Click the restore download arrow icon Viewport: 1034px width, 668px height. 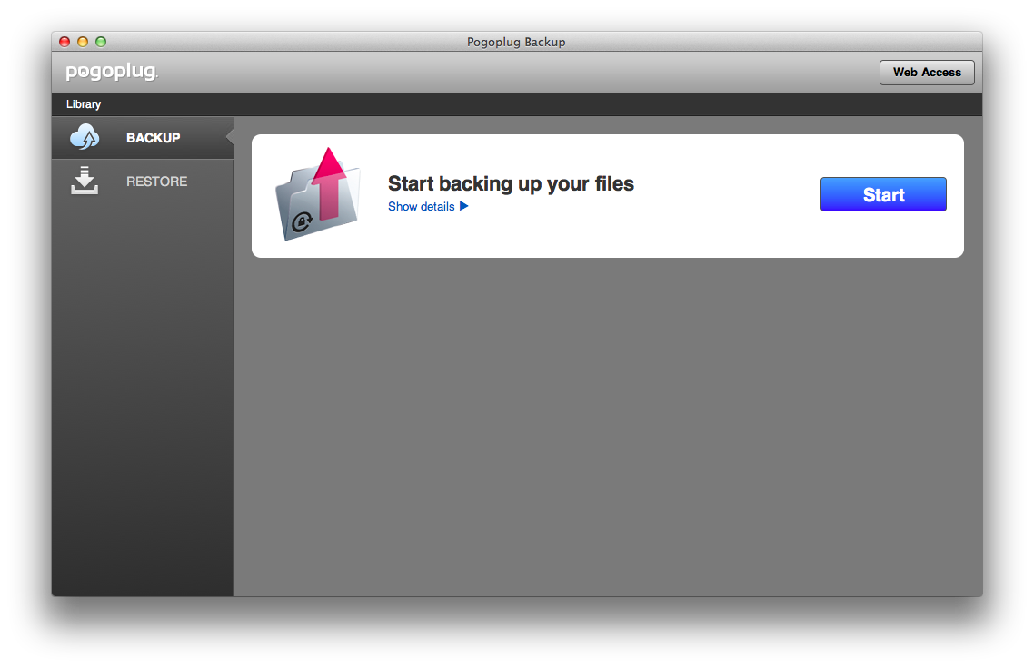(85, 181)
